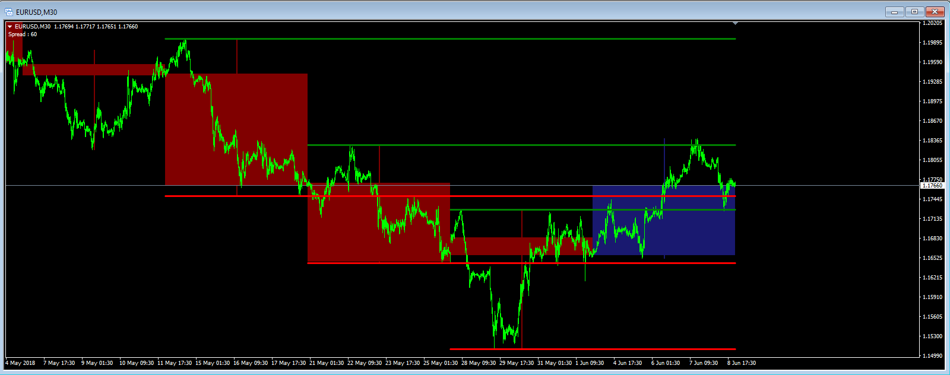Viewport: 950px width, 375px height.
Task: Close the EURUSD,M30 chart window
Action: point(935,11)
